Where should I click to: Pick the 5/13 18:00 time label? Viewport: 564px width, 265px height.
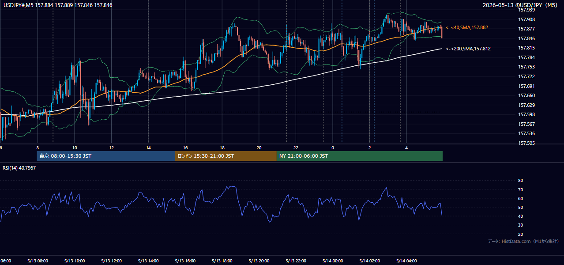click(222, 261)
